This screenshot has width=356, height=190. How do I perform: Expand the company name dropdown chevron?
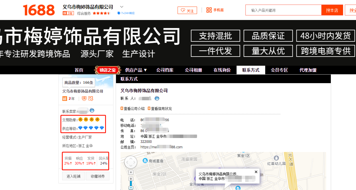(121, 7)
